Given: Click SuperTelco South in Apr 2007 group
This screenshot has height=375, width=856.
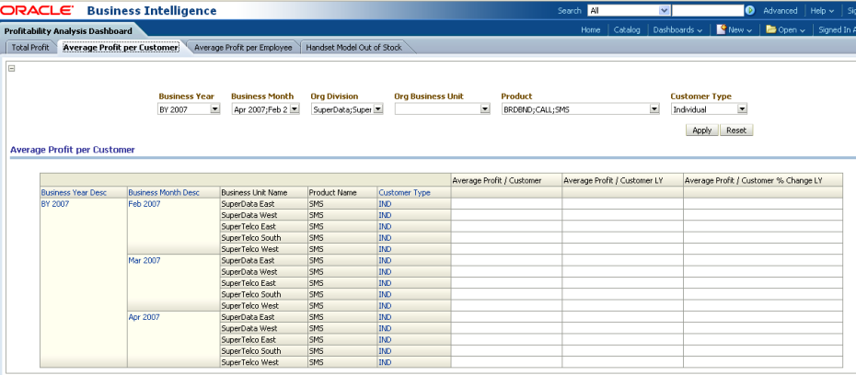Looking at the screenshot, I should tap(251, 351).
